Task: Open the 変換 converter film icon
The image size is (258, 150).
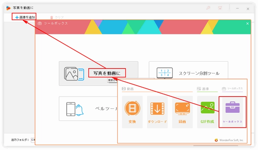Action: click(x=132, y=109)
